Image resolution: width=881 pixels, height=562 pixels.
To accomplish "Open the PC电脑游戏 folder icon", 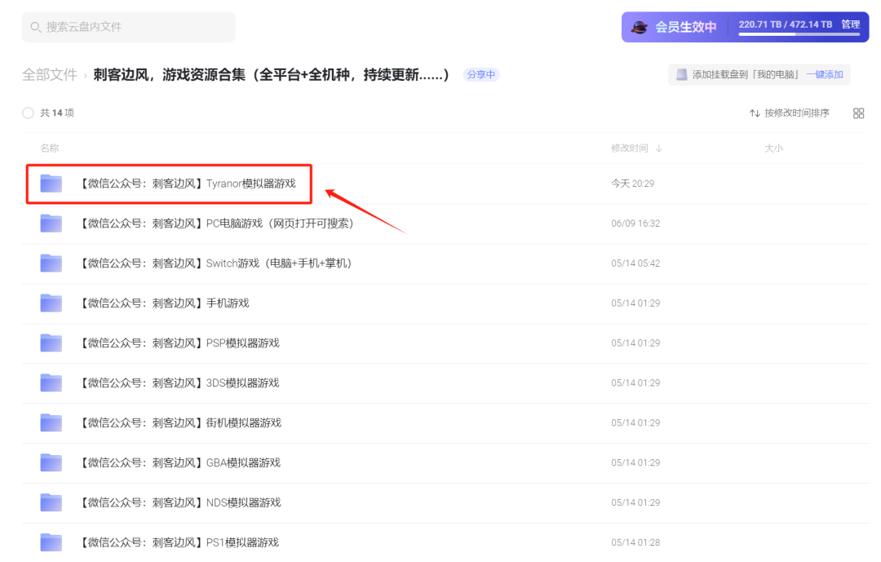I will tap(51, 223).
